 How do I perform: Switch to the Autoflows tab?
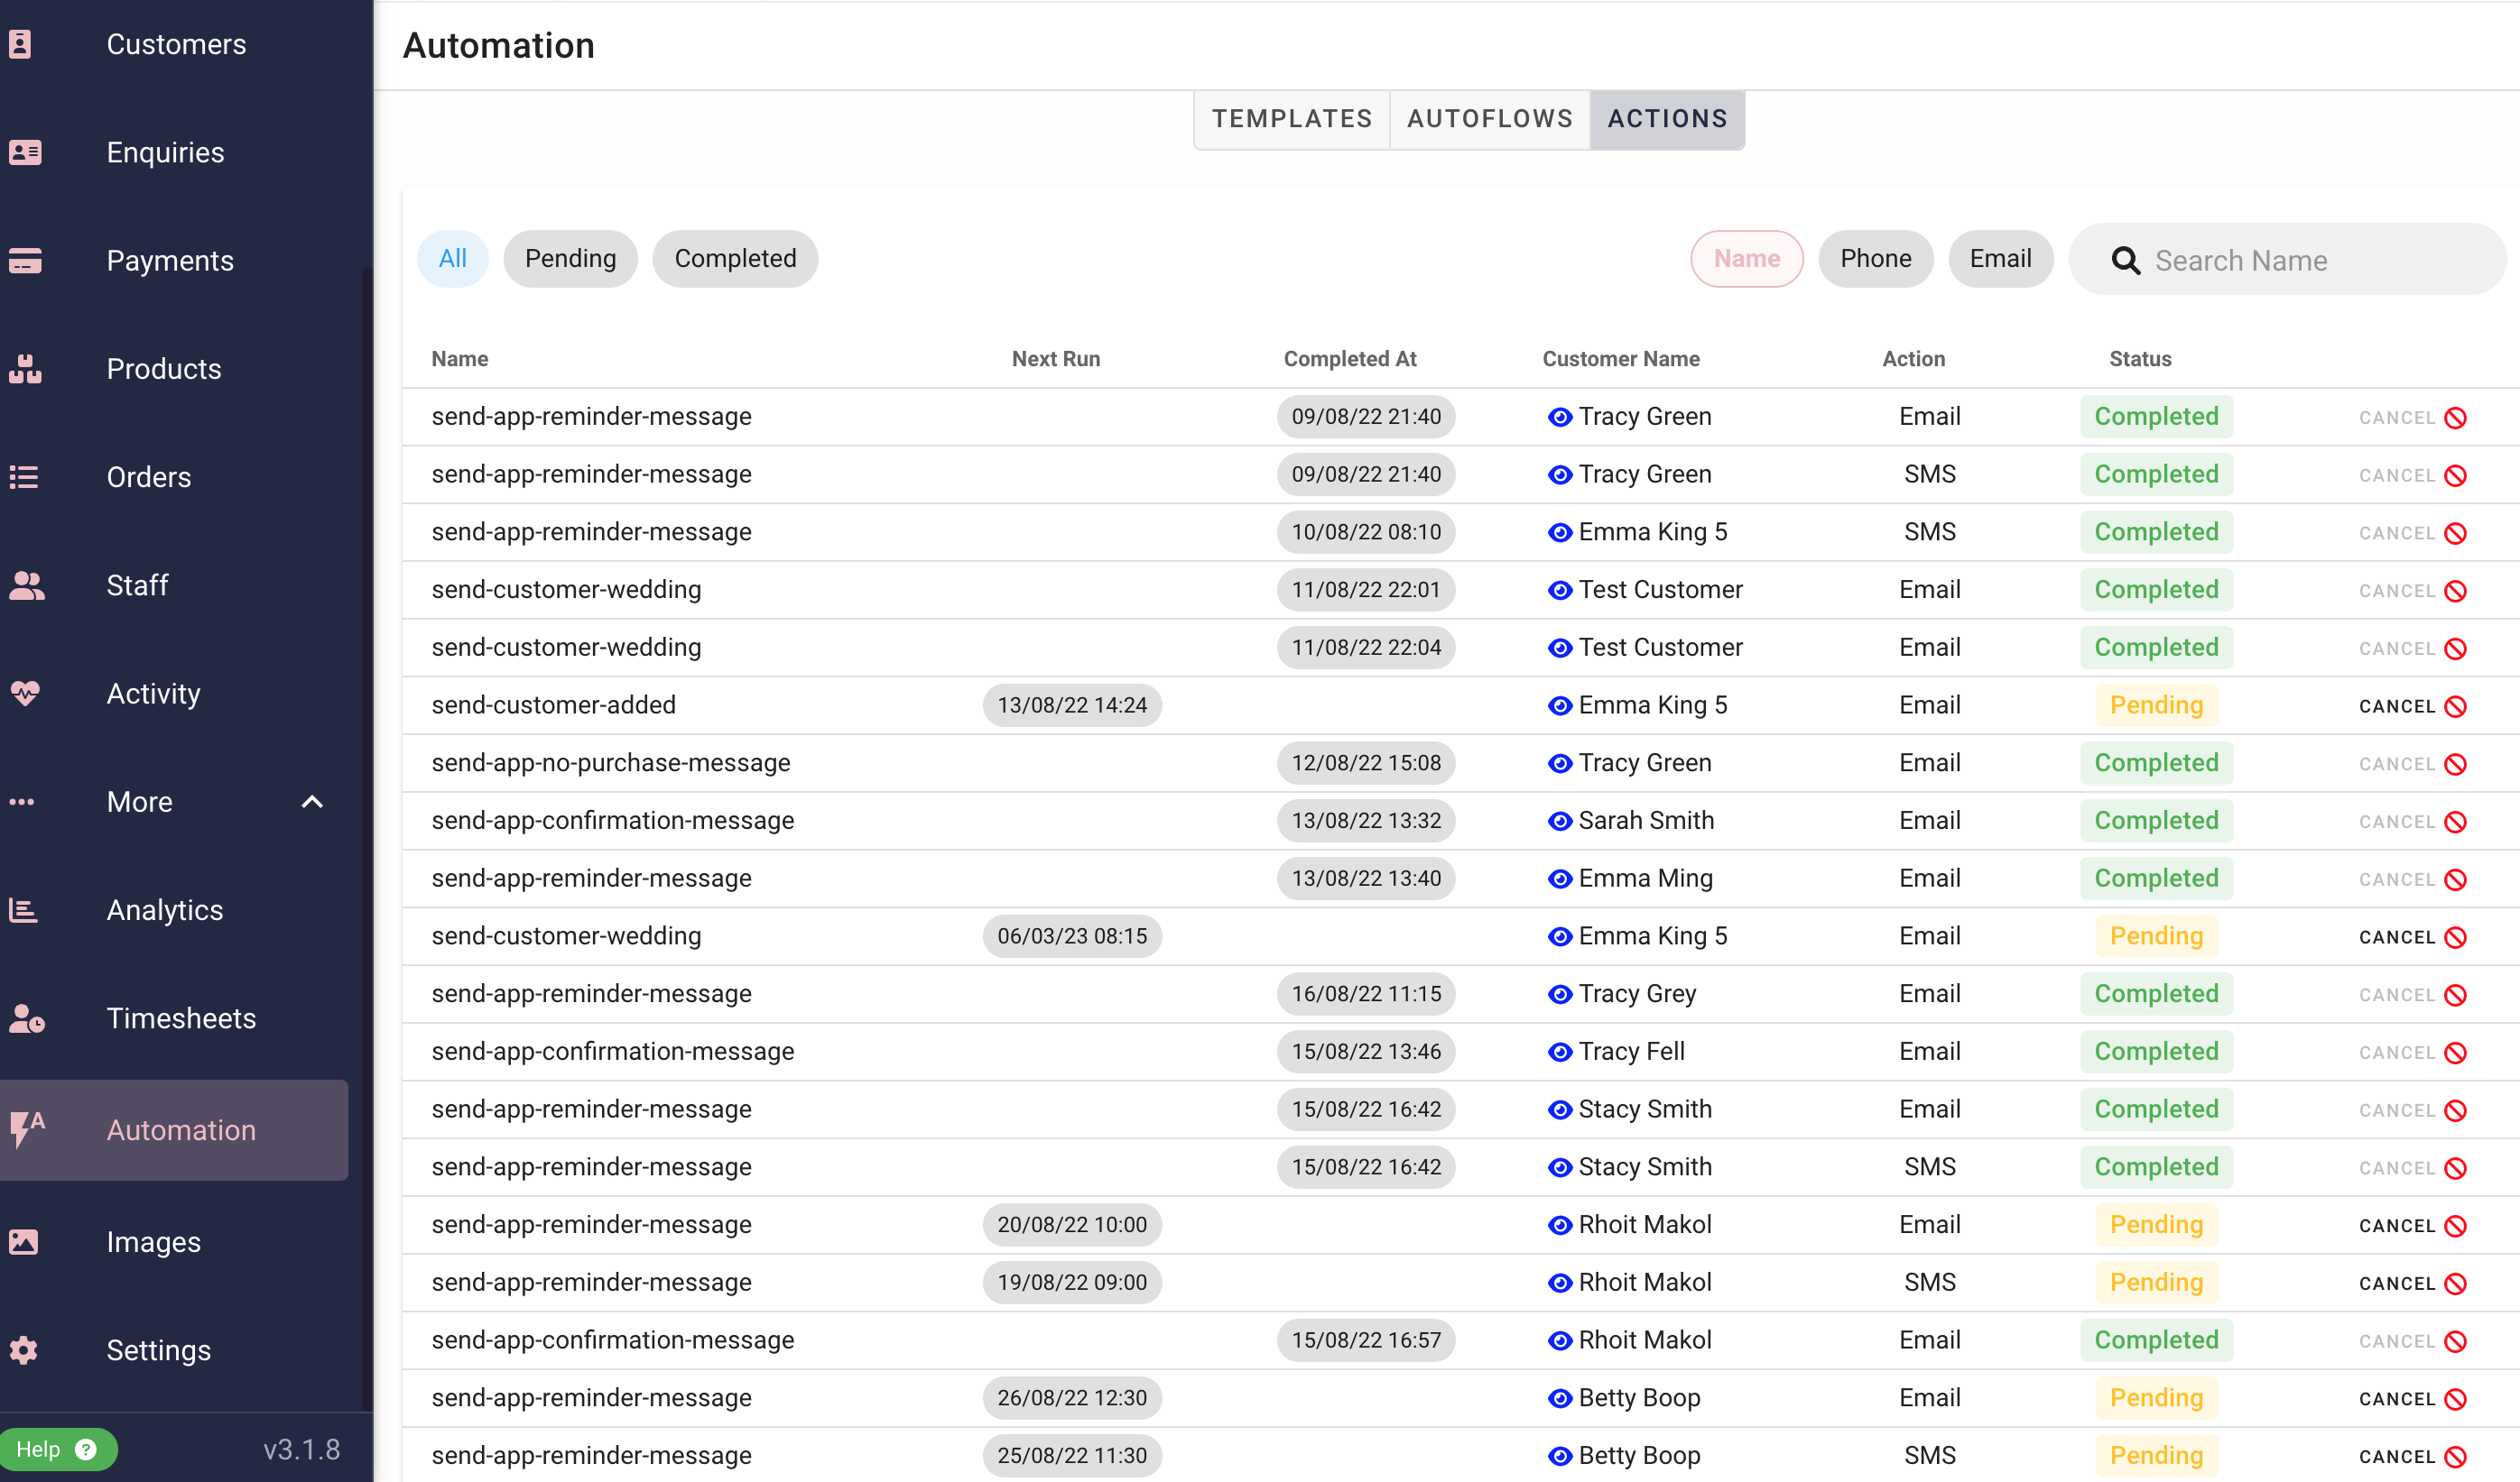[1489, 119]
